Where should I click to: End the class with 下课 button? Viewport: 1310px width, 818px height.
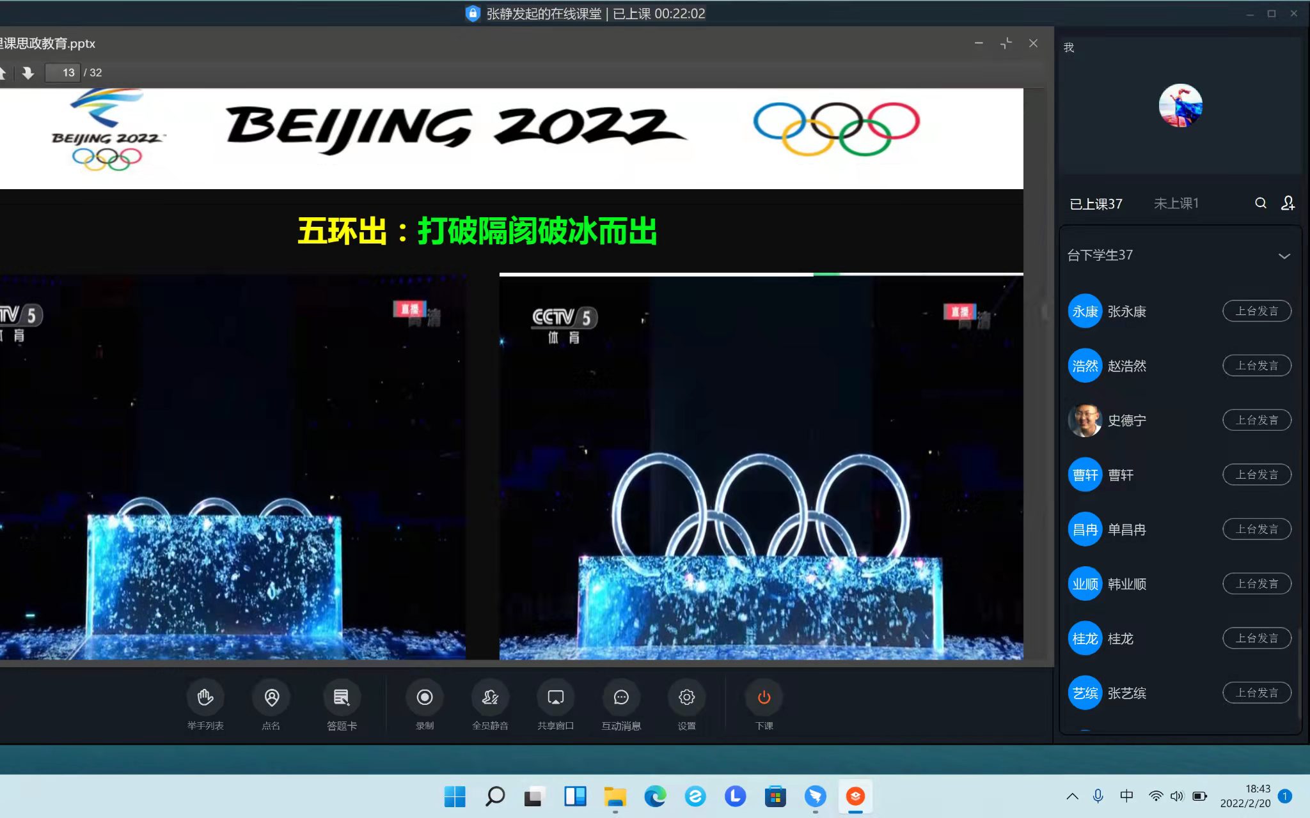pos(764,698)
